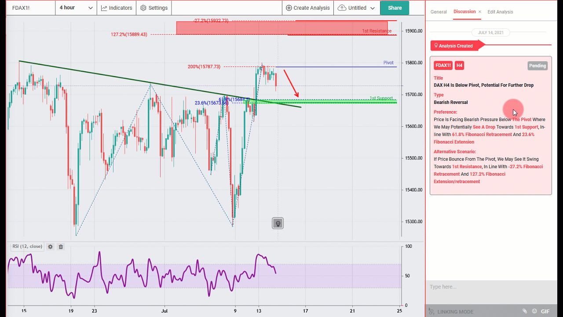Click the lightbulb idea marker on chart
Viewport: 563px width, 317px height.
pyautogui.click(x=278, y=224)
